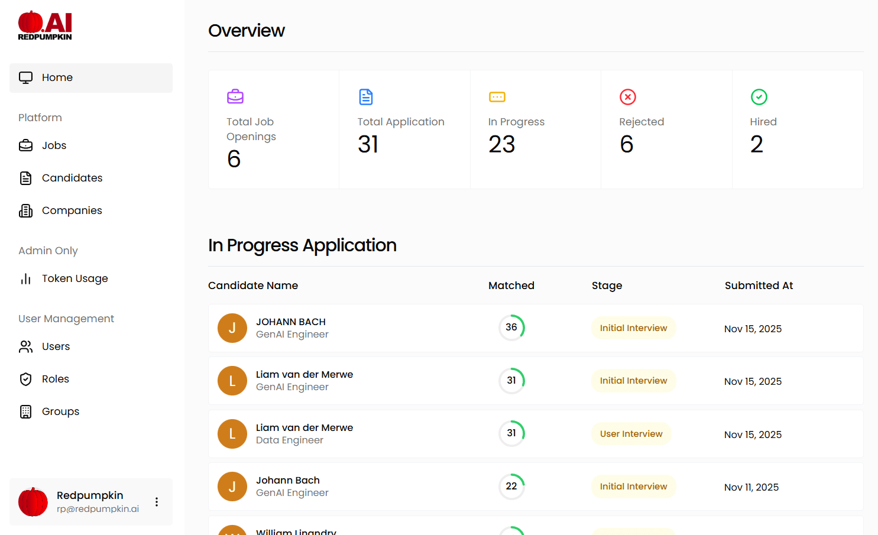Click the User Interview stage badge
This screenshot has height=535, width=878.
[631, 434]
